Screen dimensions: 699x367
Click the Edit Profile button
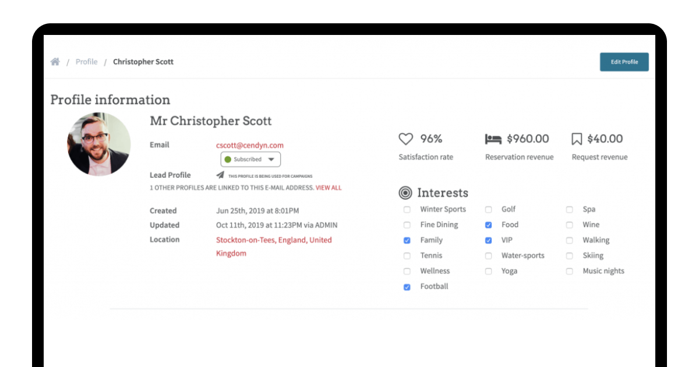624,62
